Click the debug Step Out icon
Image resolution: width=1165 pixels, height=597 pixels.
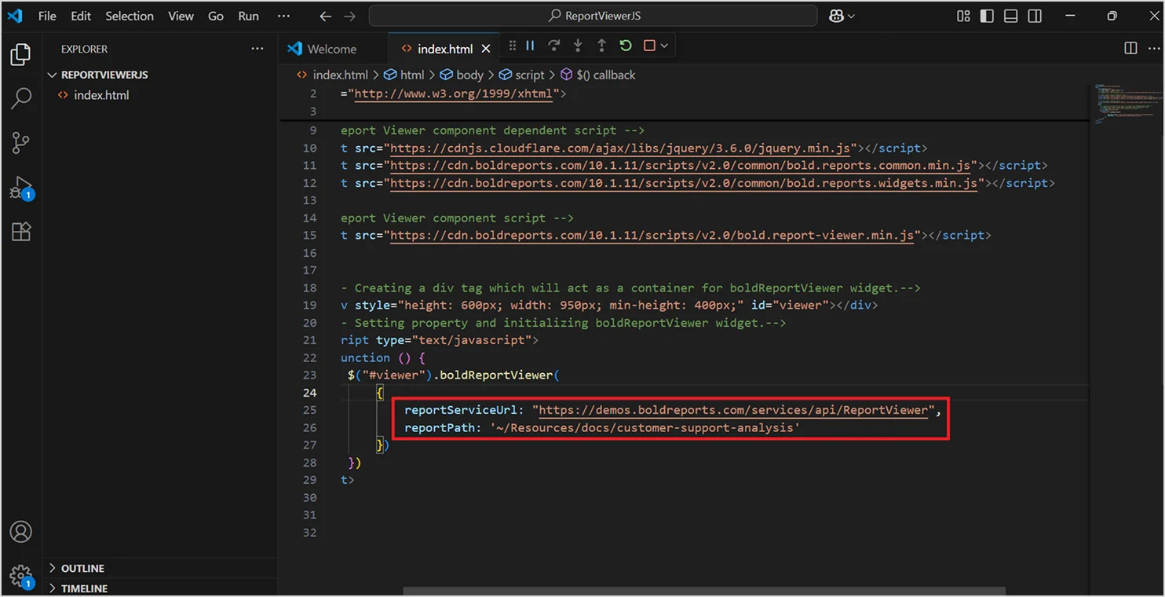click(601, 46)
